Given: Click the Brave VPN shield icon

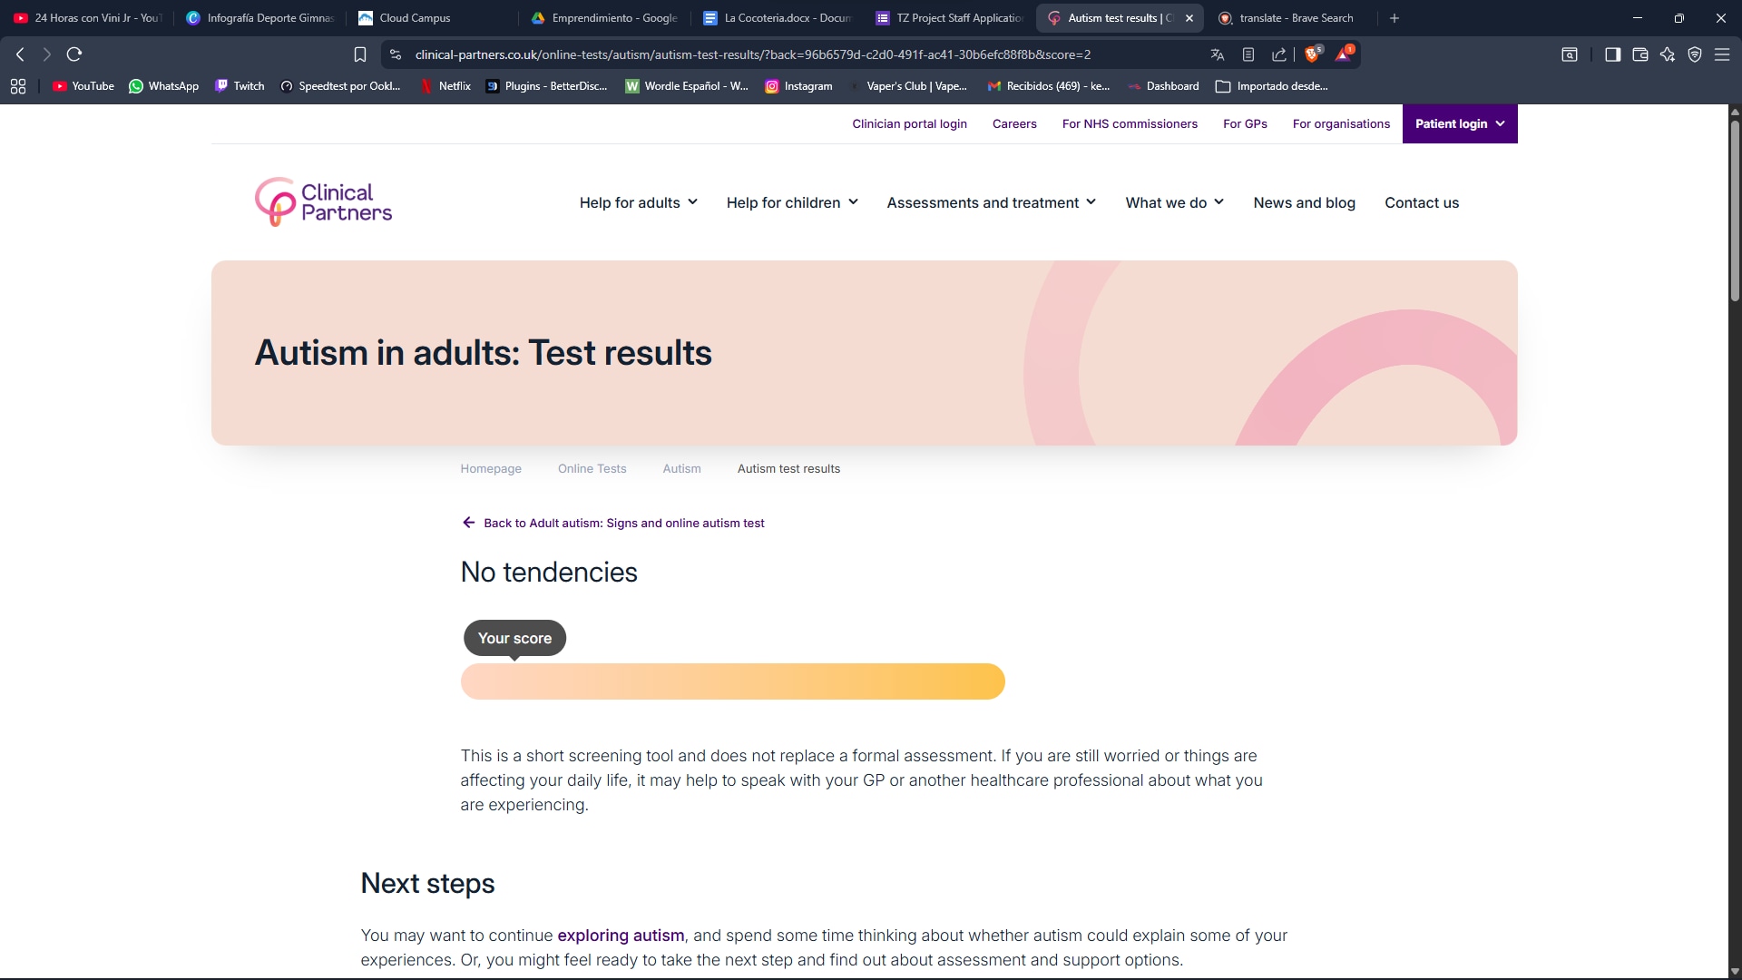Looking at the screenshot, I should (1695, 54).
